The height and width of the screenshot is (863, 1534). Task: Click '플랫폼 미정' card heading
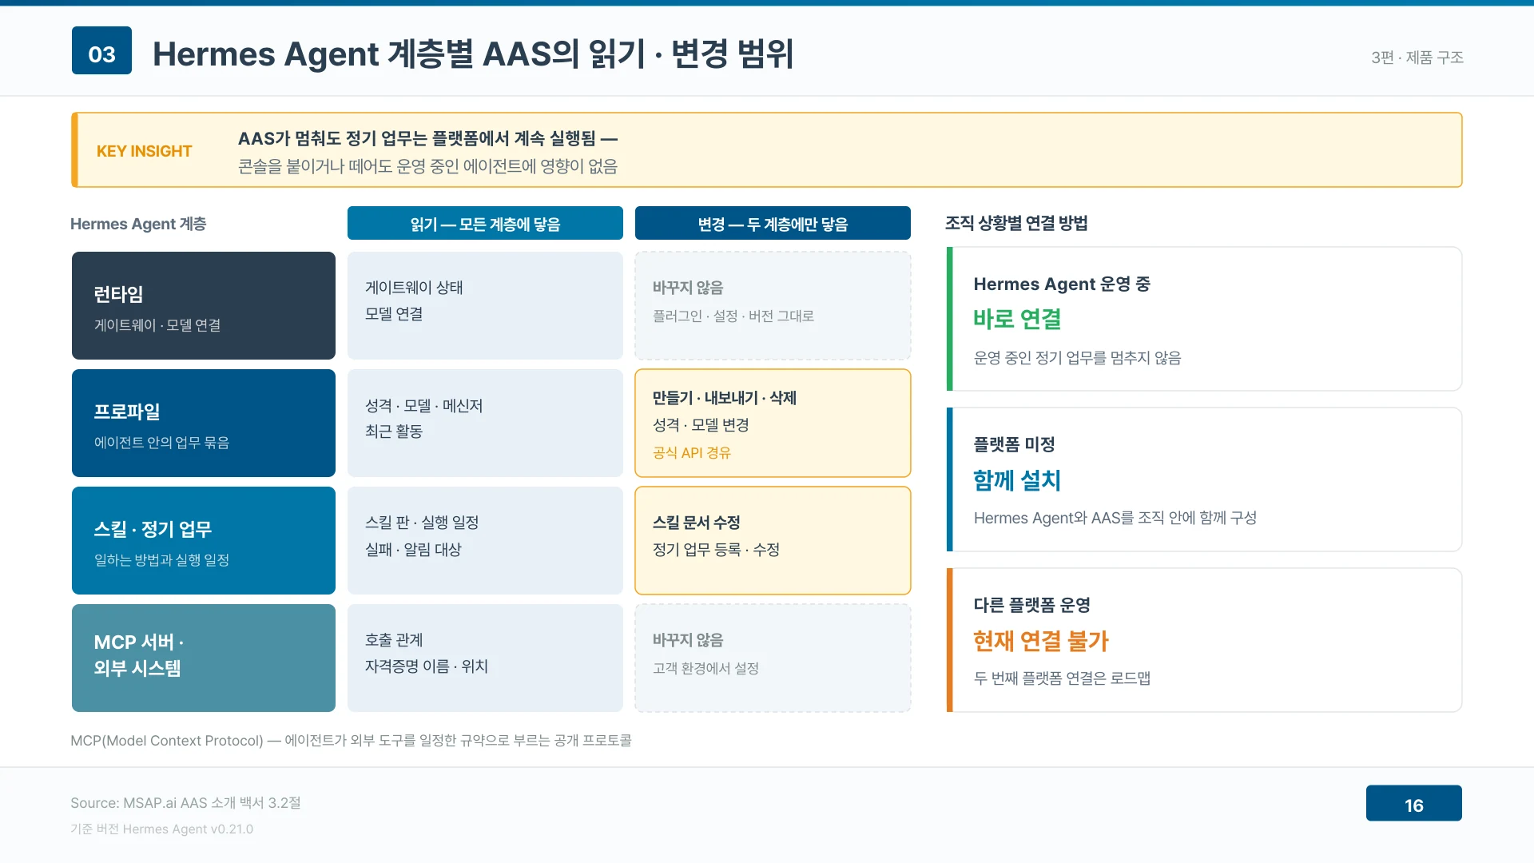click(x=1014, y=443)
